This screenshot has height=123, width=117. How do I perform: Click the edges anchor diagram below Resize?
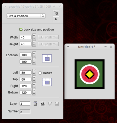(x=47, y=82)
